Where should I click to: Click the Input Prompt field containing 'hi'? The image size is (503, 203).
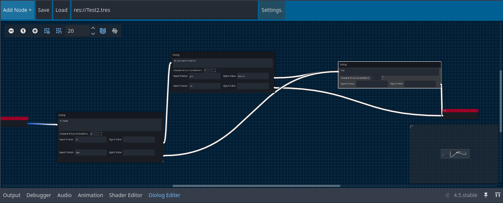pos(91,140)
